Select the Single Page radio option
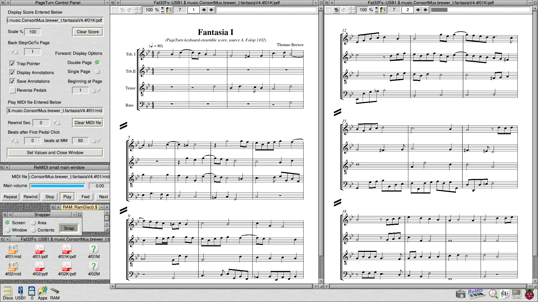The image size is (538, 302). coord(97,72)
